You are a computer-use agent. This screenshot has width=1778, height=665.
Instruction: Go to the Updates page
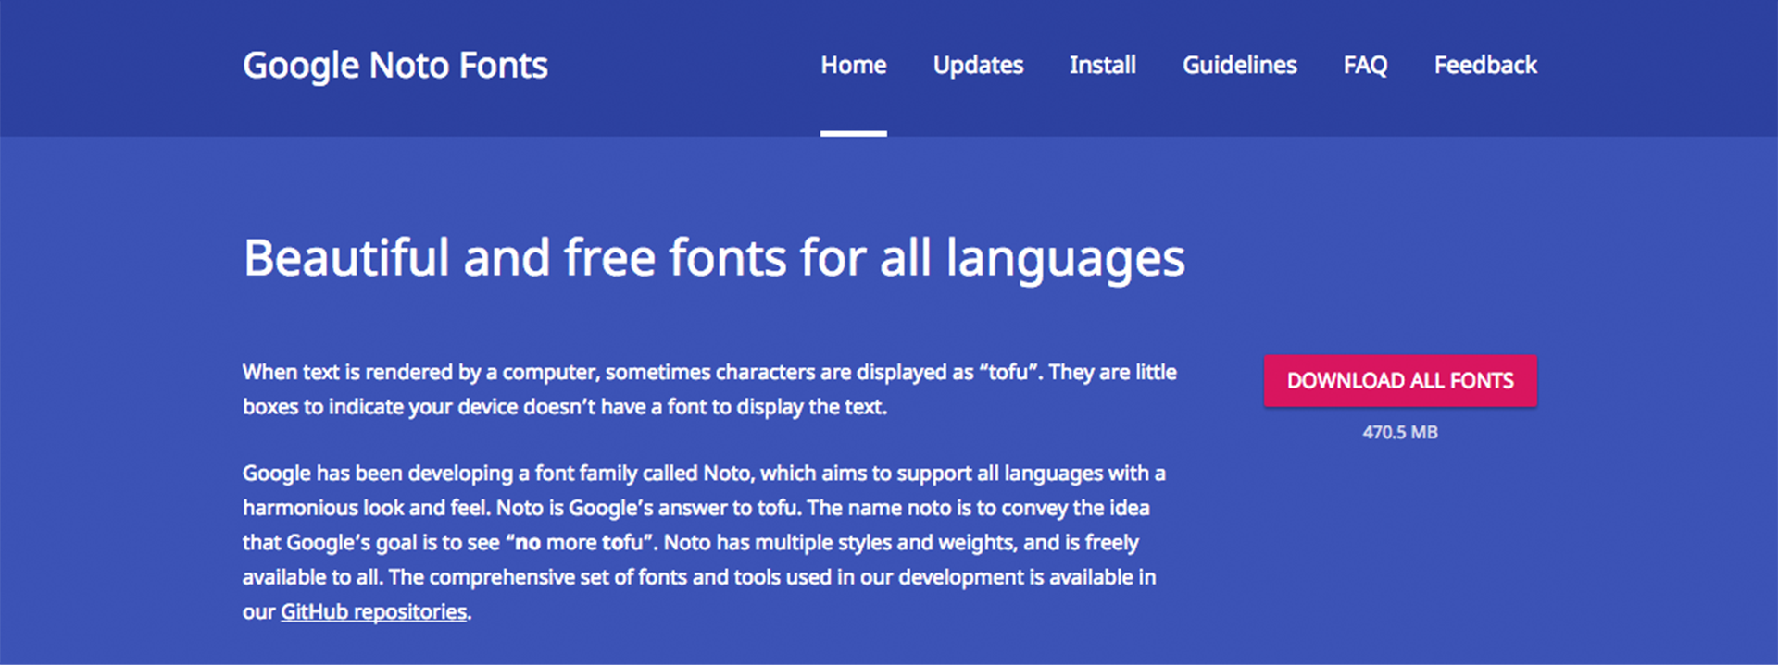pos(978,66)
